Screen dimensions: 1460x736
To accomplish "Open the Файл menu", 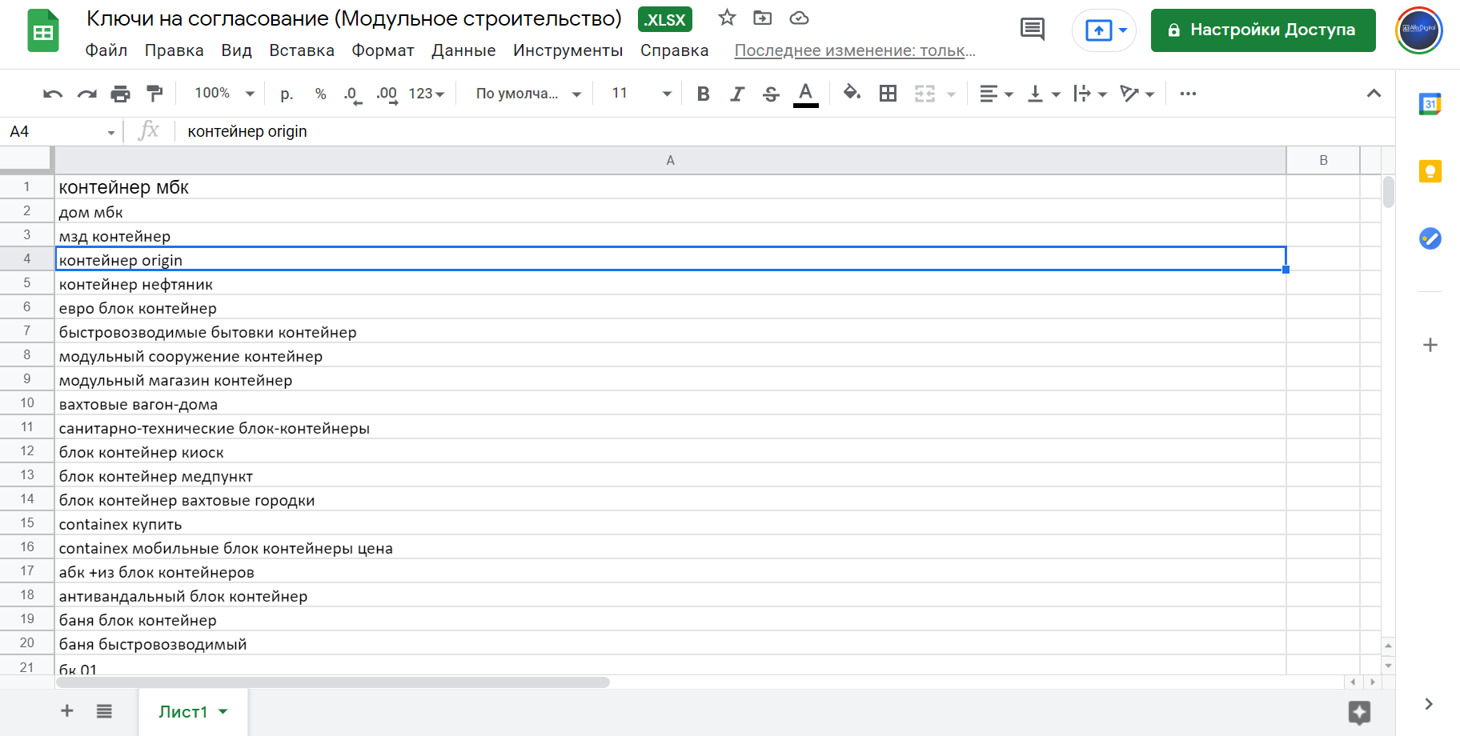I will click(x=106, y=50).
